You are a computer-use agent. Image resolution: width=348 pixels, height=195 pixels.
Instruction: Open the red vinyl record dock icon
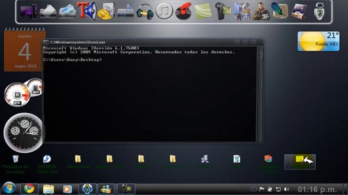tap(184, 11)
